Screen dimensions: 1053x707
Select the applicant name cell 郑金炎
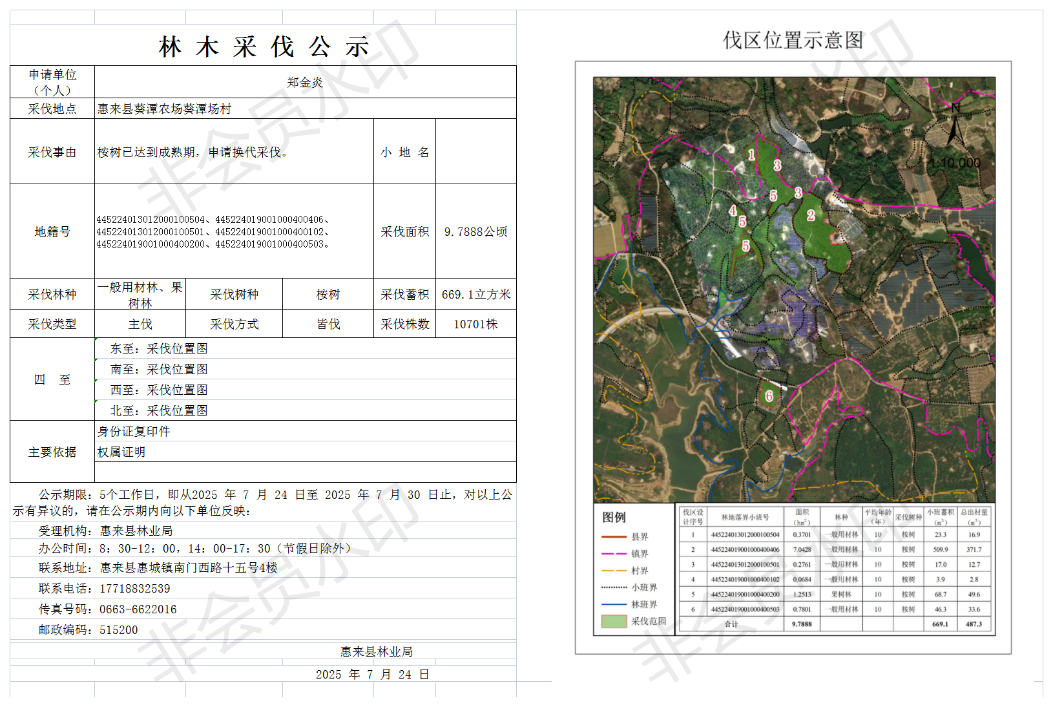tap(305, 83)
